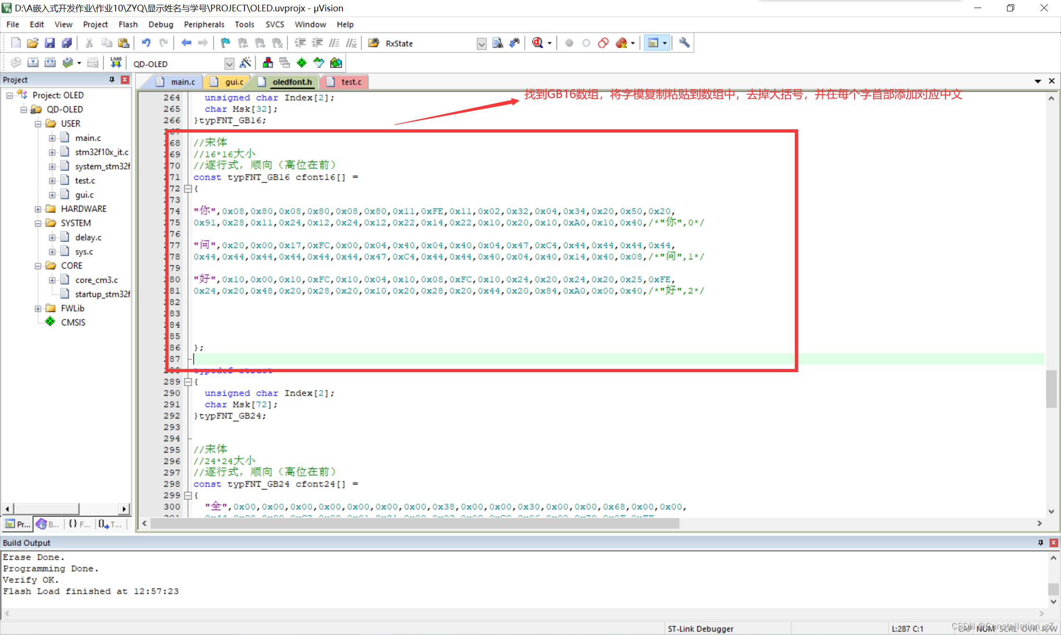Open Options for Target magic wand icon
The image size is (1061, 635).
tap(245, 63)
